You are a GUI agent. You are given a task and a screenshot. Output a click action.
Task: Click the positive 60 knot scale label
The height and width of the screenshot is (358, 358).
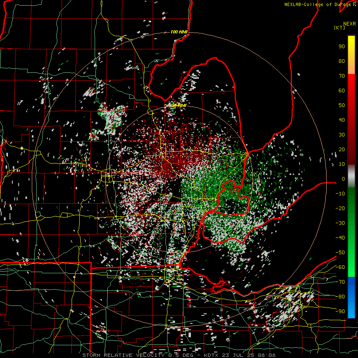click(x=342, y=90)
